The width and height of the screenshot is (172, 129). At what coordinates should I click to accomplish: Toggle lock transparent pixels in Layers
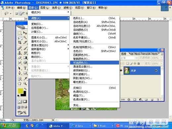(x=128, y=64)
